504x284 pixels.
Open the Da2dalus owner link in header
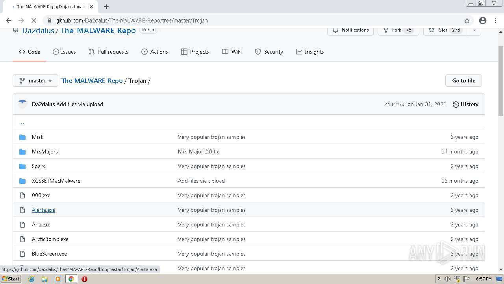pos(38,30)
